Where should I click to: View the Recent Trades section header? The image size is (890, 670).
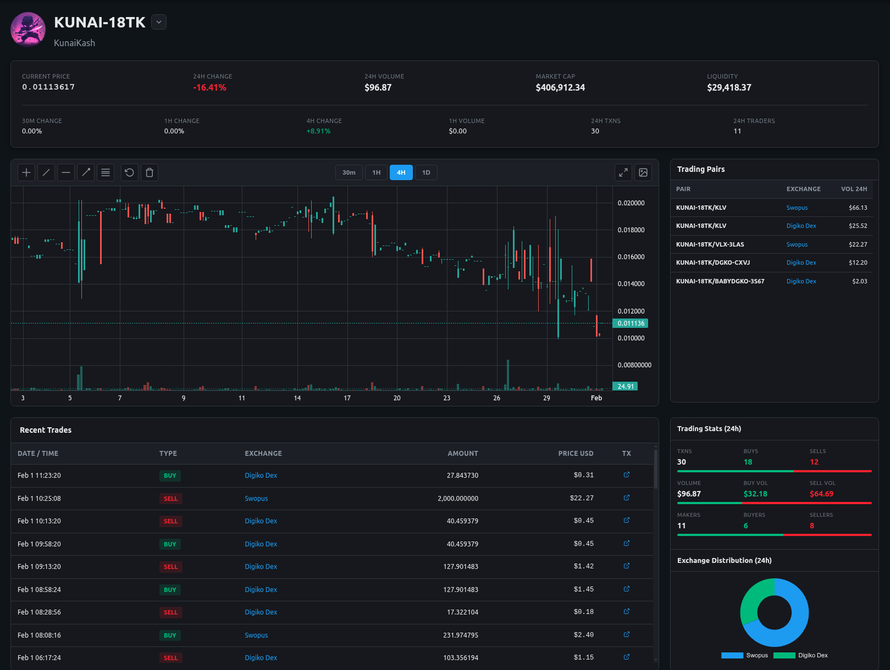(45, 430)
